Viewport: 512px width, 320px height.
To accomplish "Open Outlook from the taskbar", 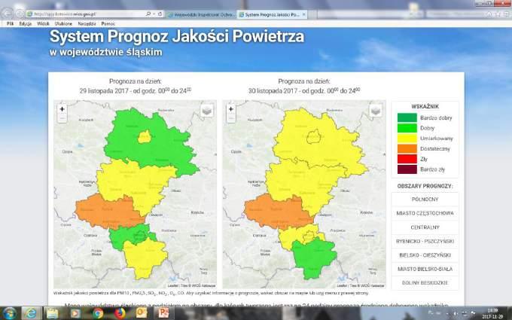I will pos(142,312).
